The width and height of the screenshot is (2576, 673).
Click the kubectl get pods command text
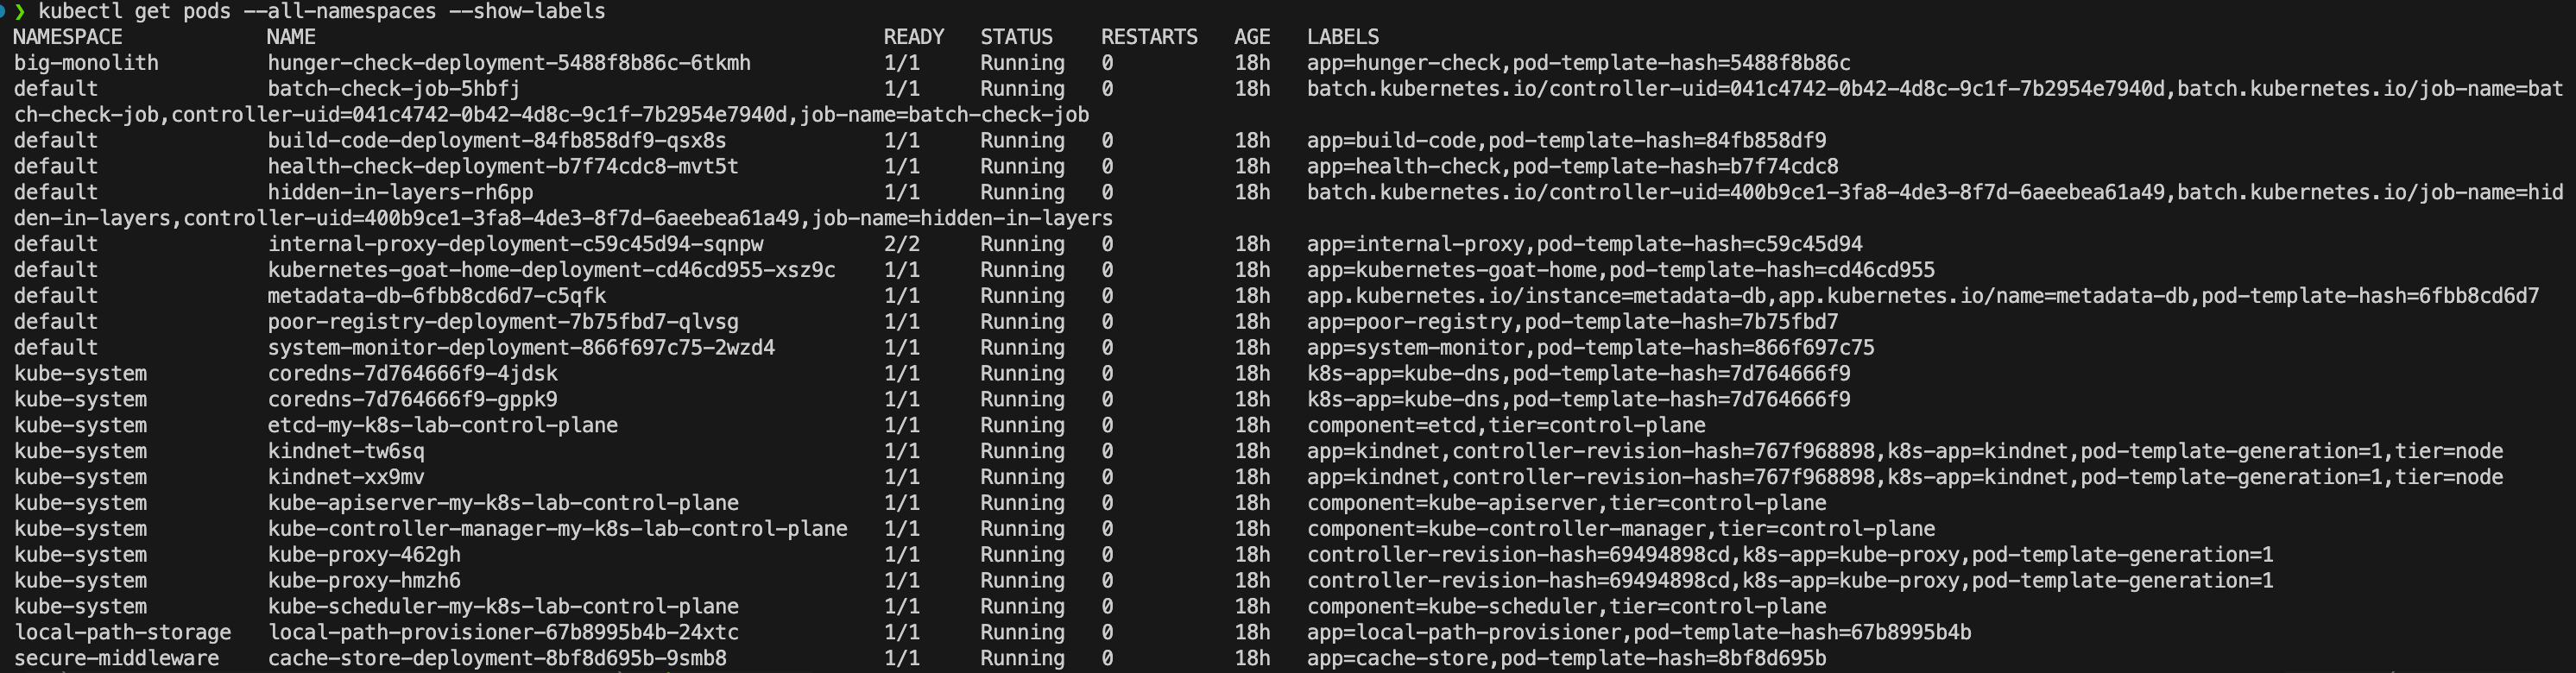(321, 11)
